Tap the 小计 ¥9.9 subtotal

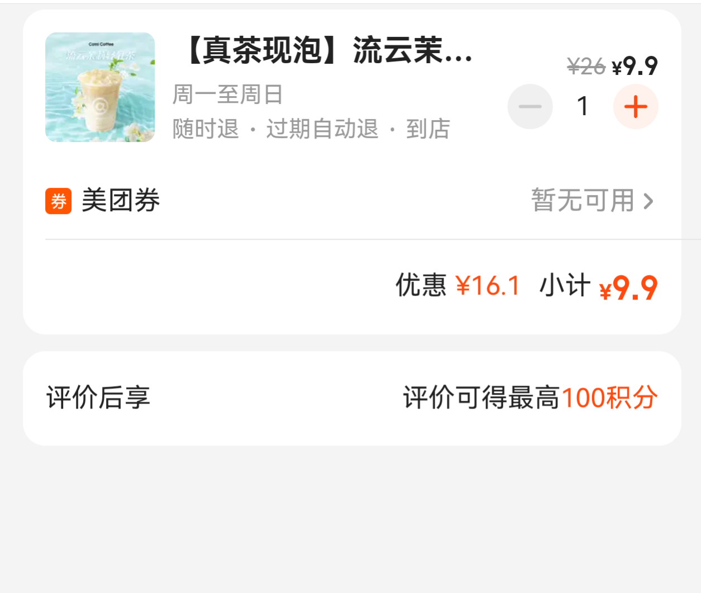pos(598,287)
